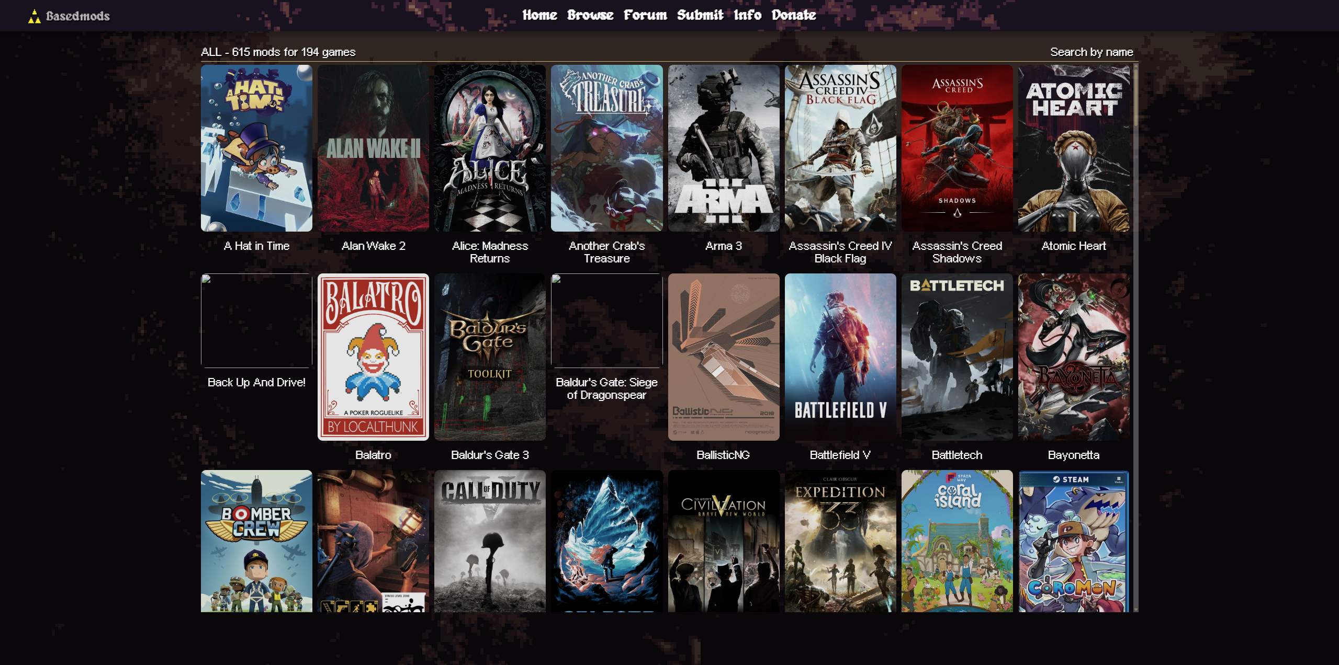Click the "Another Crab's Treasure" title
This screenshot has height=665, width=1339.
[x=607, y=252]
